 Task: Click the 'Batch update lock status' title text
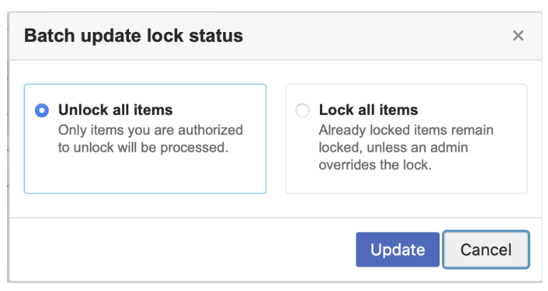(x=133, y=36)
